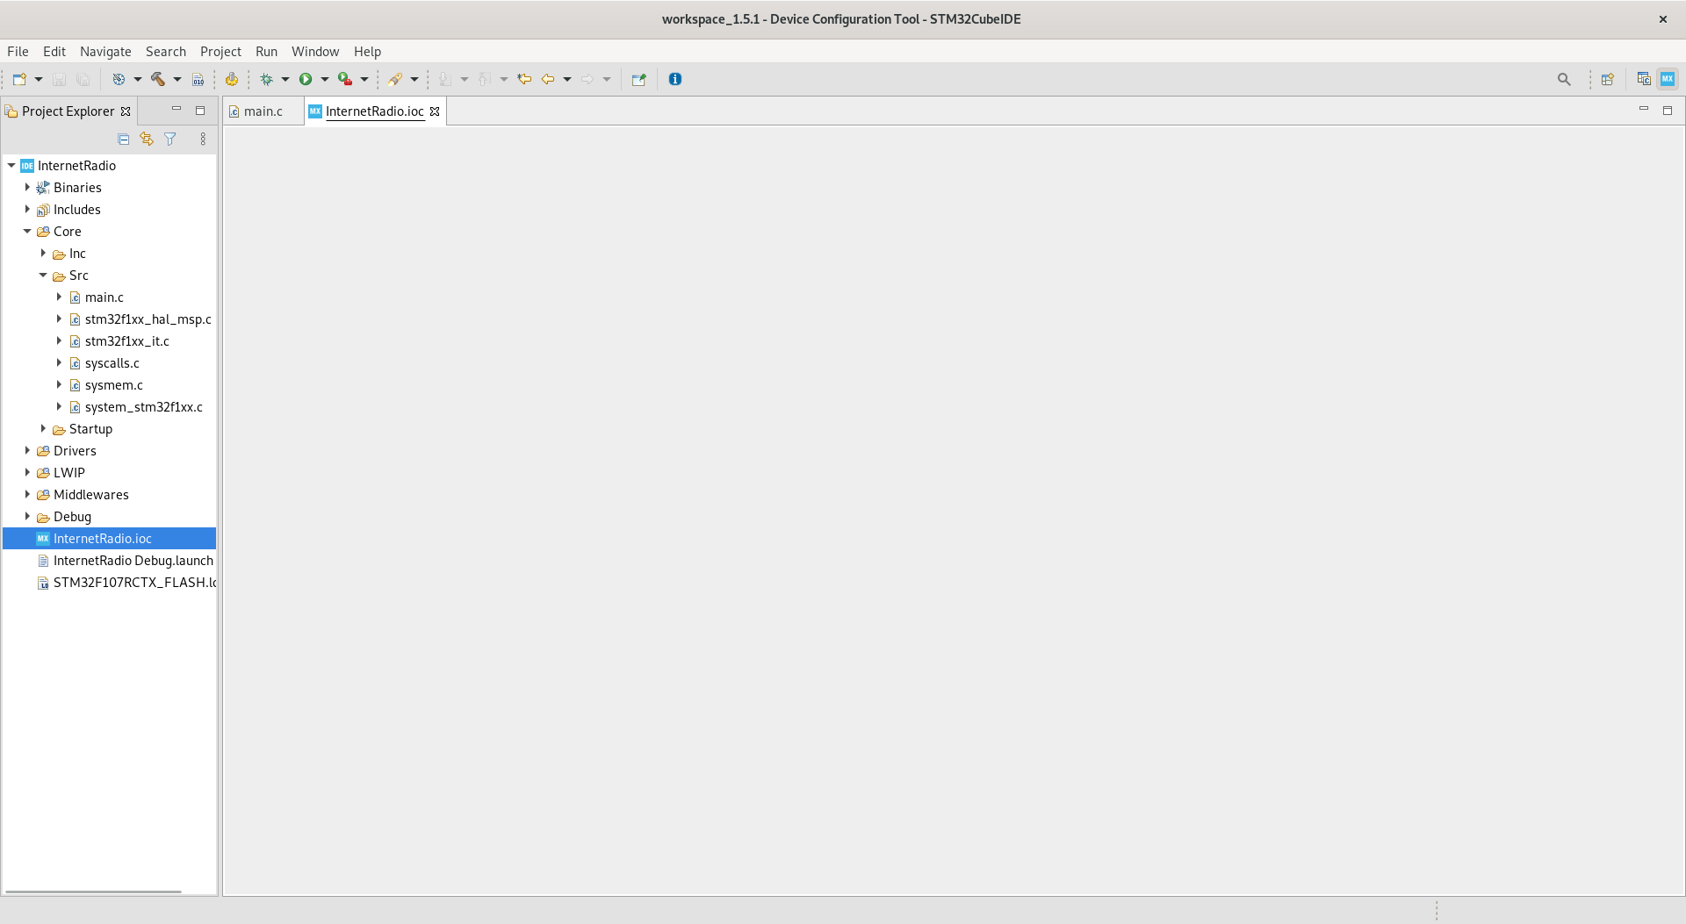Select stm32f1xx_it.c file

pos(126,341)
